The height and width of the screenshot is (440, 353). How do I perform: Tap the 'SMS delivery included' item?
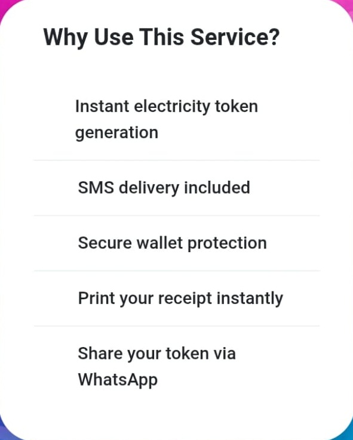177,188
